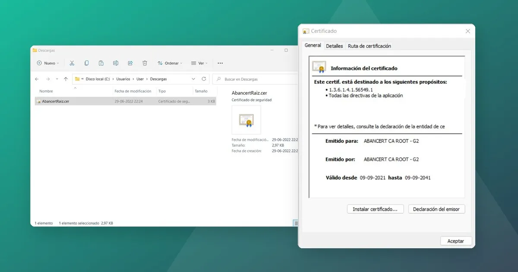
Task: Select the AbancertRaiz.cer file row
Action: pyautogui.click(x=126, y=101)
